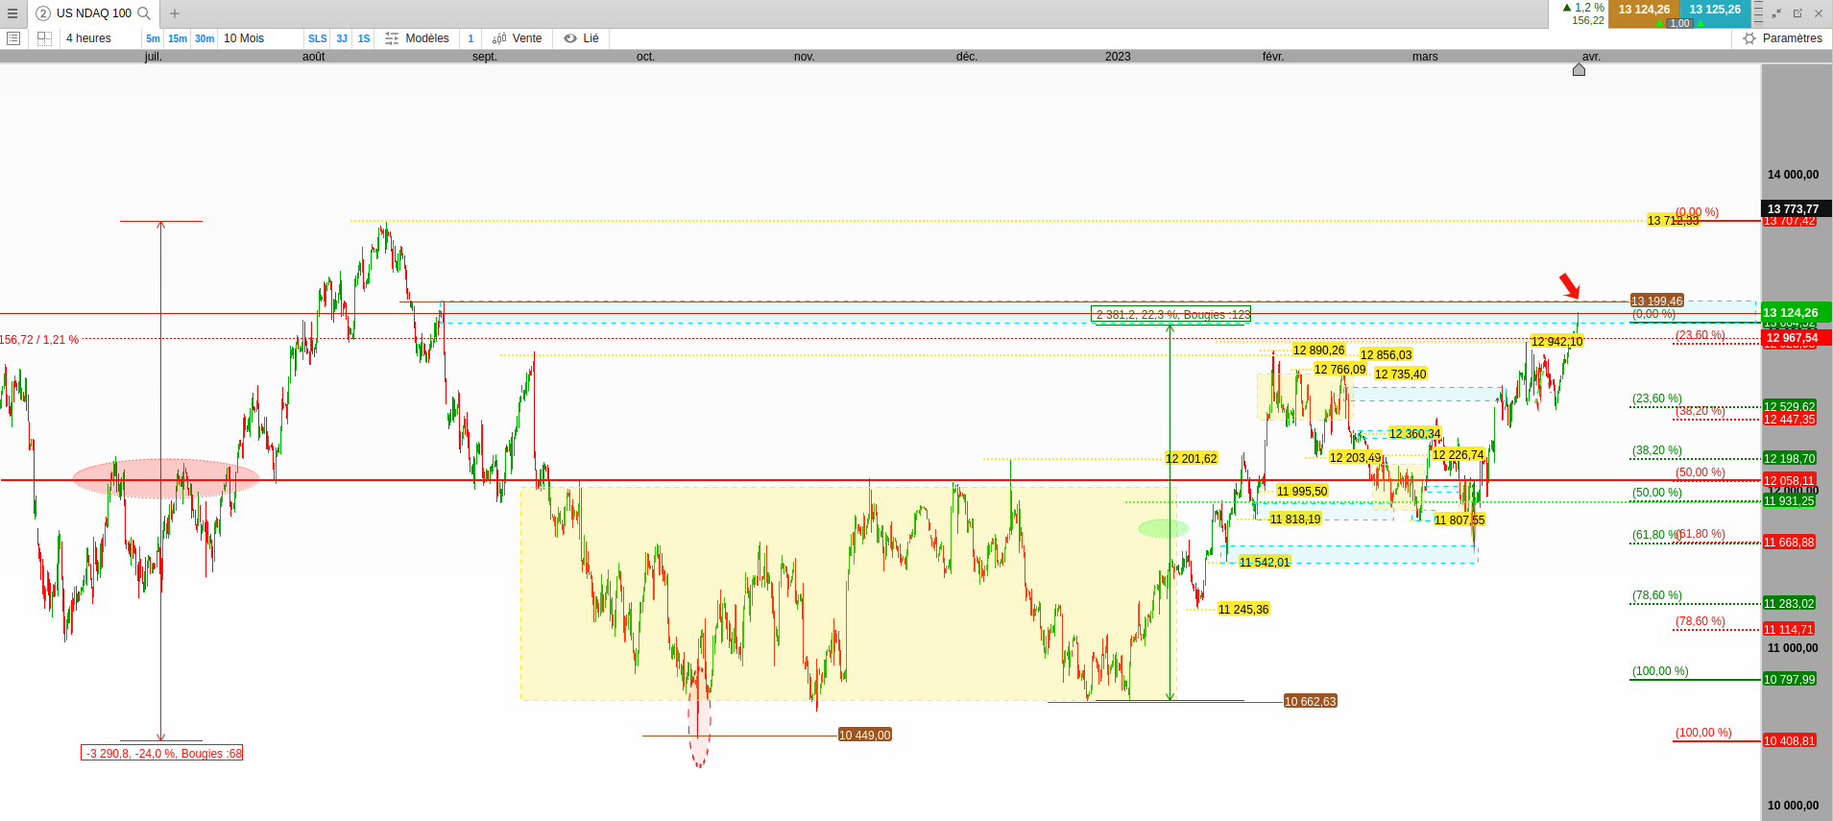1833x821 pixels.
Task: Open the Lié linked charts menu
Action: coord(591,38)
